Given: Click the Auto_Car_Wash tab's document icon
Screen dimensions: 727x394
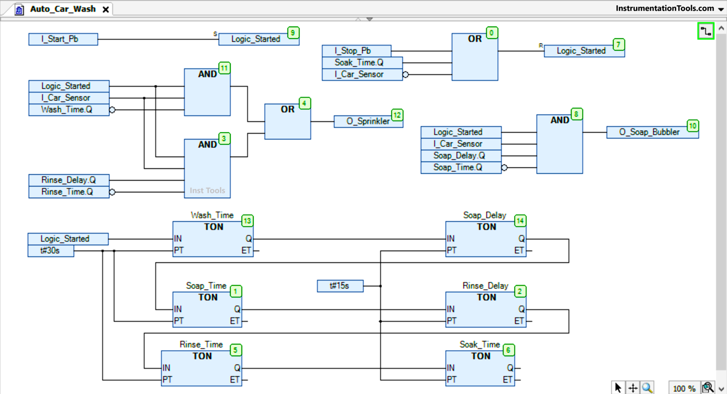Looking at the screenshot, I should pyautogui.click(x=20, y=10).
